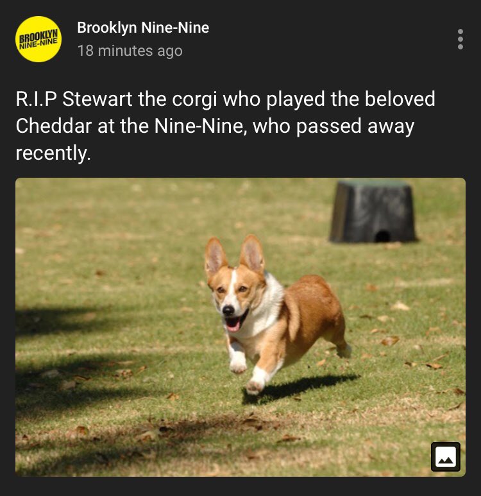Click the "R.I.P" text at post start
Screen dimensions: 481x496
point(36,99)
